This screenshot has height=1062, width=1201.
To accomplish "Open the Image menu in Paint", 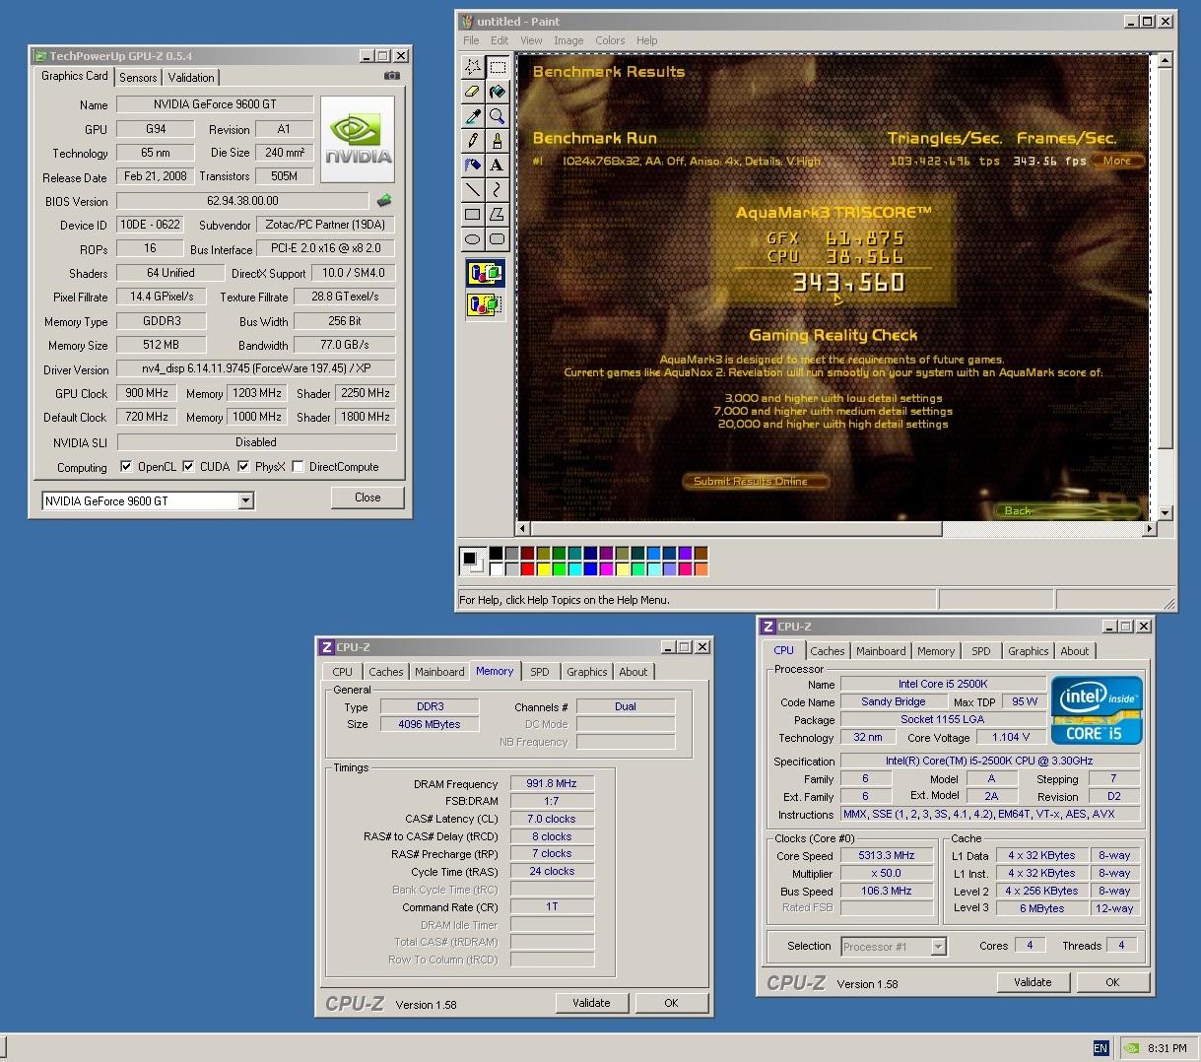I will (x=568, y=40).
